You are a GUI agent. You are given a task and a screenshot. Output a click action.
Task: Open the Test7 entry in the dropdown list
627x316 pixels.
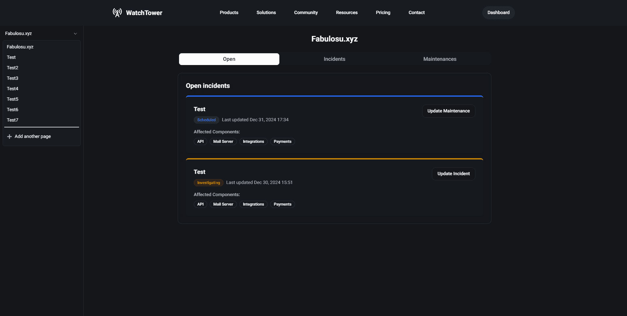pyautogui.click(x=13, y=120)
